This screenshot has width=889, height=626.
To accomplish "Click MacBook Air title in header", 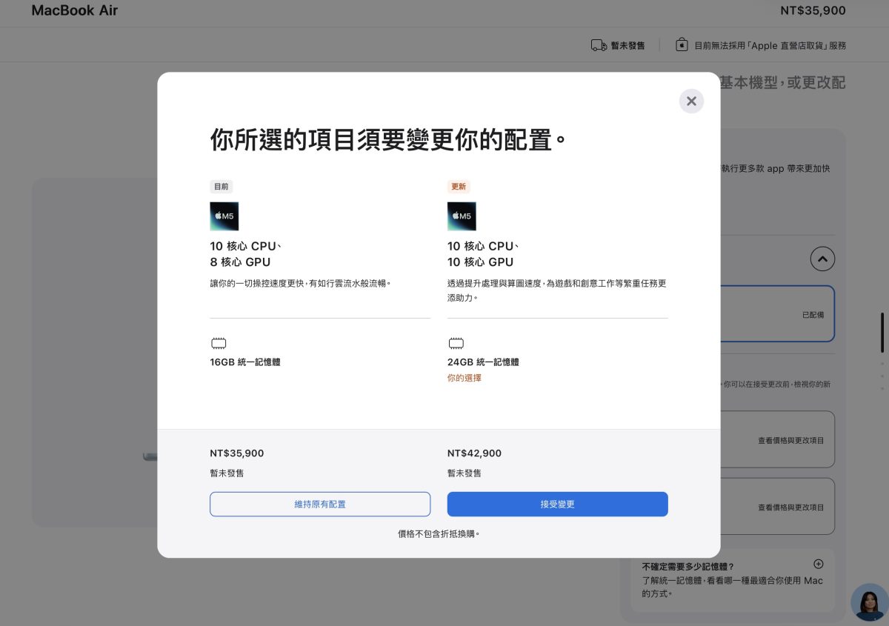I will click(x=75, y=10).
